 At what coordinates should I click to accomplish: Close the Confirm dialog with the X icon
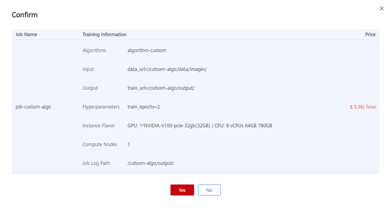[381, 9]
